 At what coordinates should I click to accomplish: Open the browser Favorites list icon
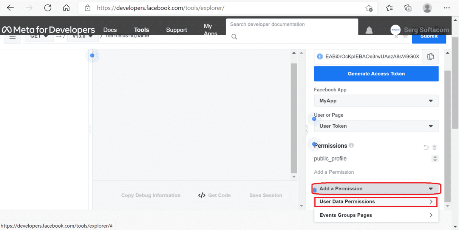(389, 8)
